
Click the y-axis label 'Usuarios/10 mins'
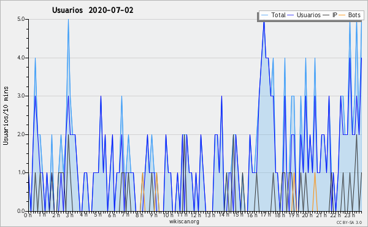click(x=6, y=116)
